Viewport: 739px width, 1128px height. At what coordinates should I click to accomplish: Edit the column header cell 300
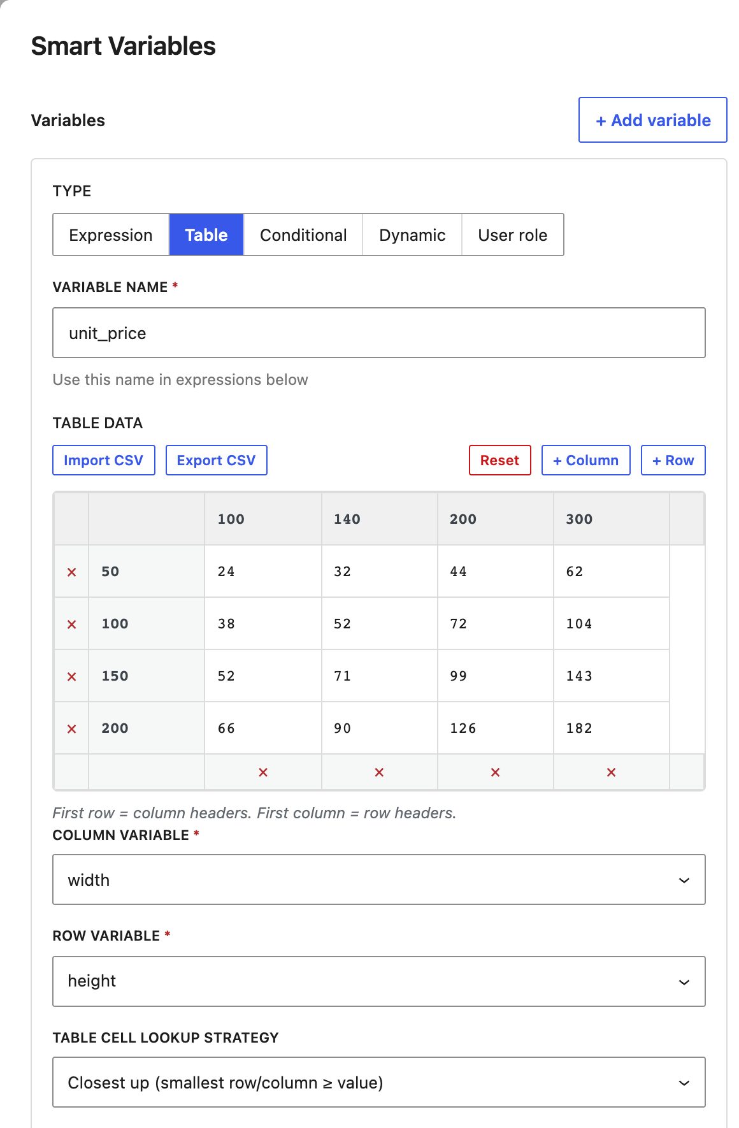pyautogui.click(x=611, y=519)
